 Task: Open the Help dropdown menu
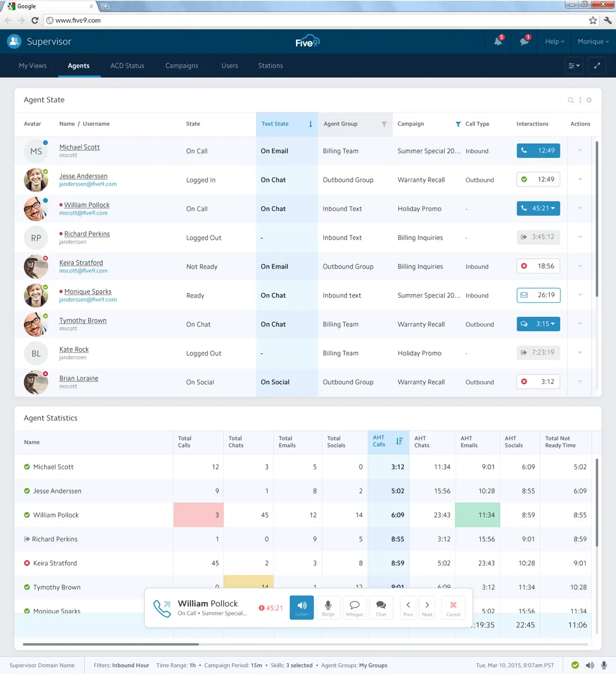pos(554,42)
